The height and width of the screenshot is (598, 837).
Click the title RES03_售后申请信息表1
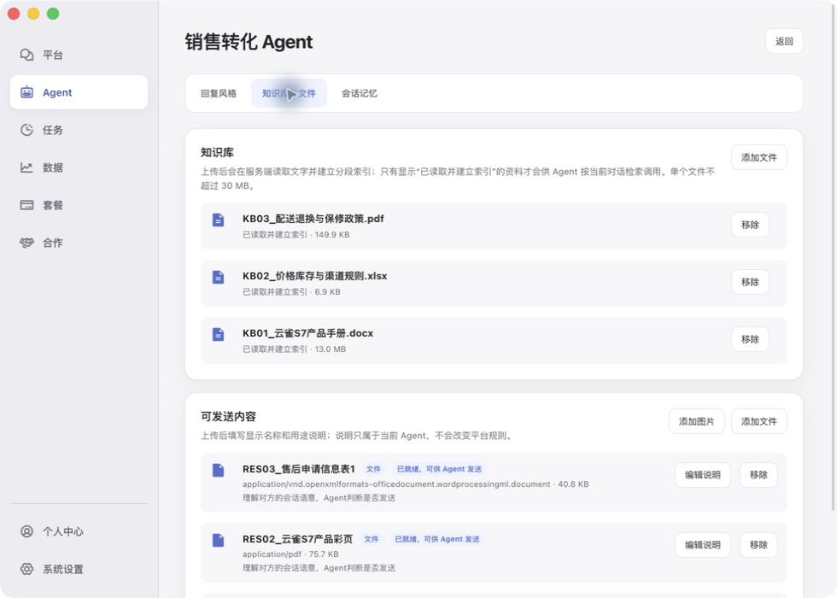[x=299, y=469]
